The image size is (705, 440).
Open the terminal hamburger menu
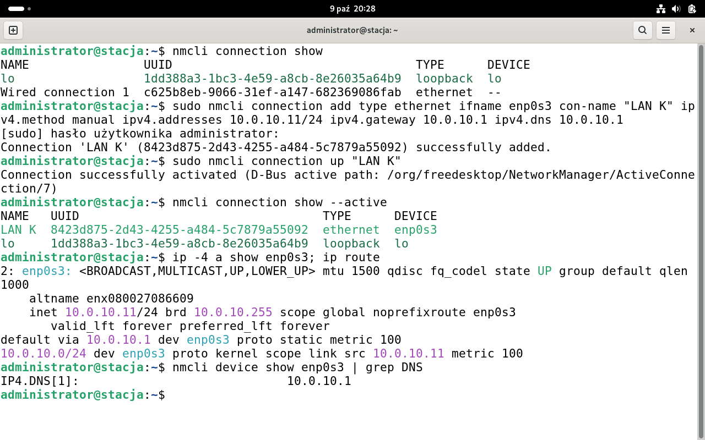(x=666, y=30)
